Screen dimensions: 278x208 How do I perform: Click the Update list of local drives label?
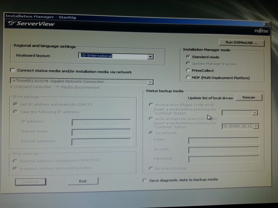pyautogui.click(x=210, y=98)
